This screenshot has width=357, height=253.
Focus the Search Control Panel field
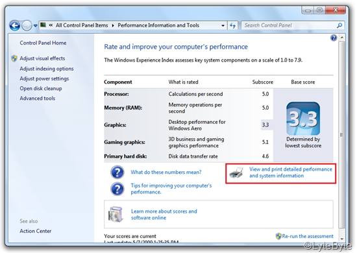click(293, 25)
